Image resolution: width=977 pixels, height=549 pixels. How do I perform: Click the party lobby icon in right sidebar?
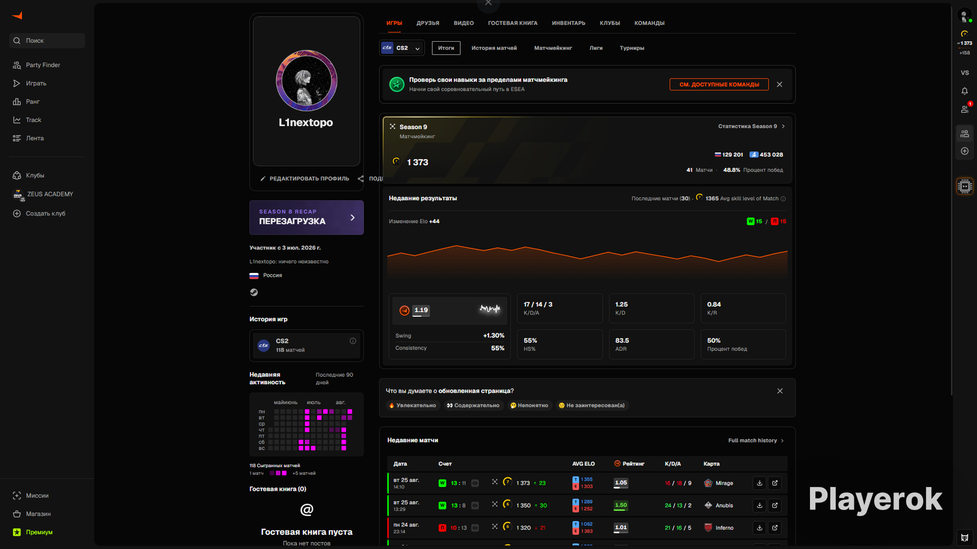point(965,133)
